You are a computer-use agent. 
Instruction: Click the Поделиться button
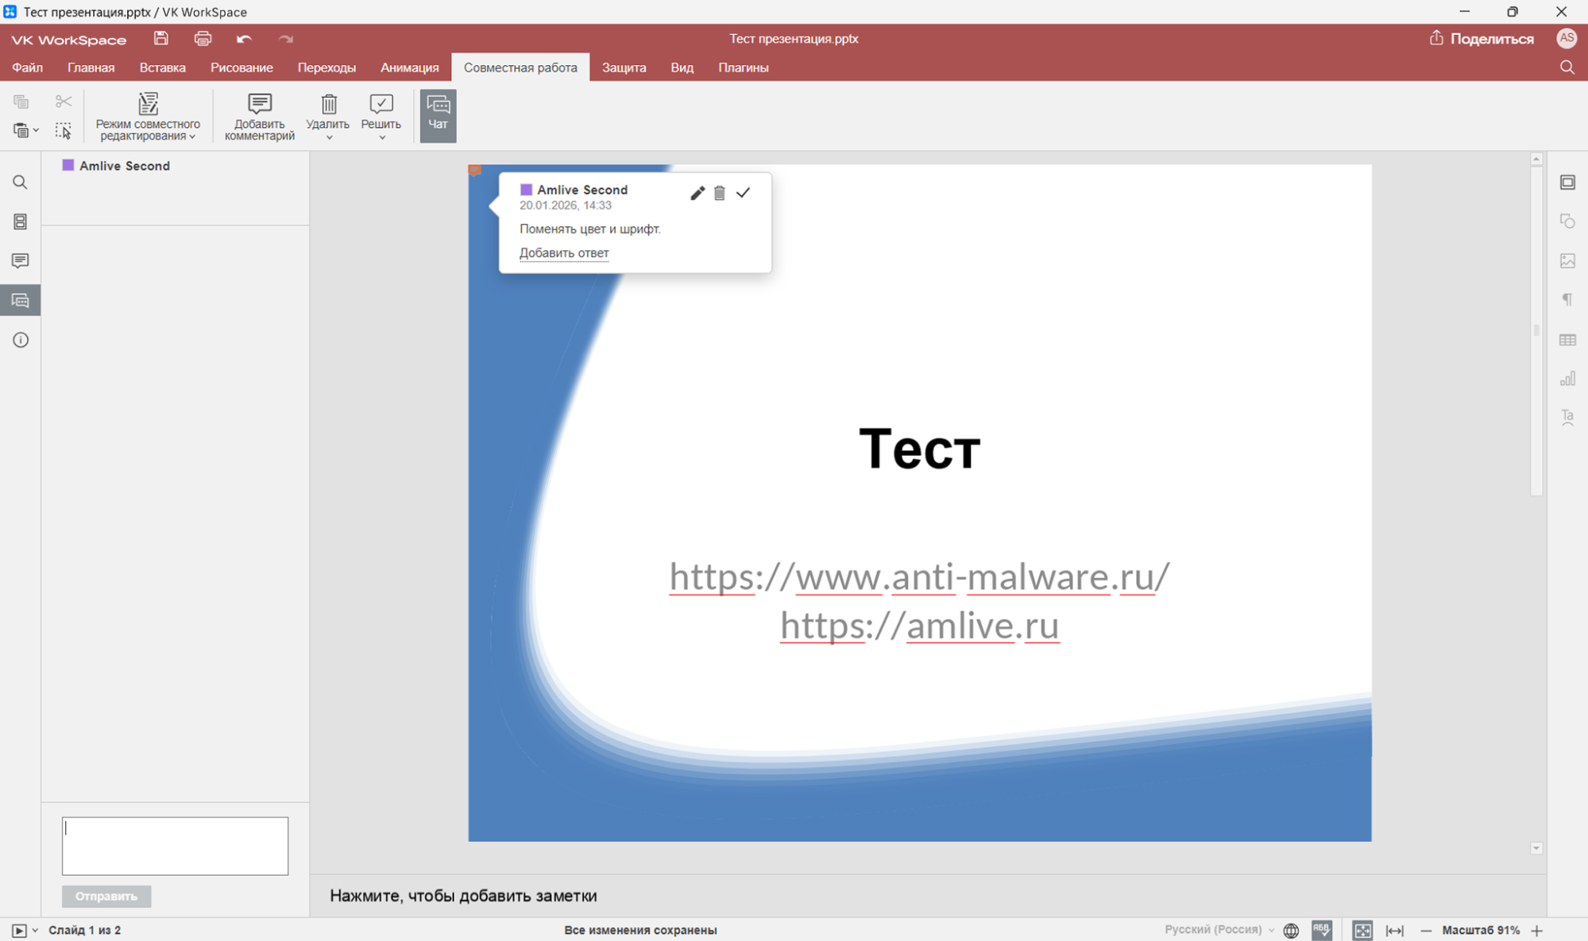click(x=1482, y=38)
